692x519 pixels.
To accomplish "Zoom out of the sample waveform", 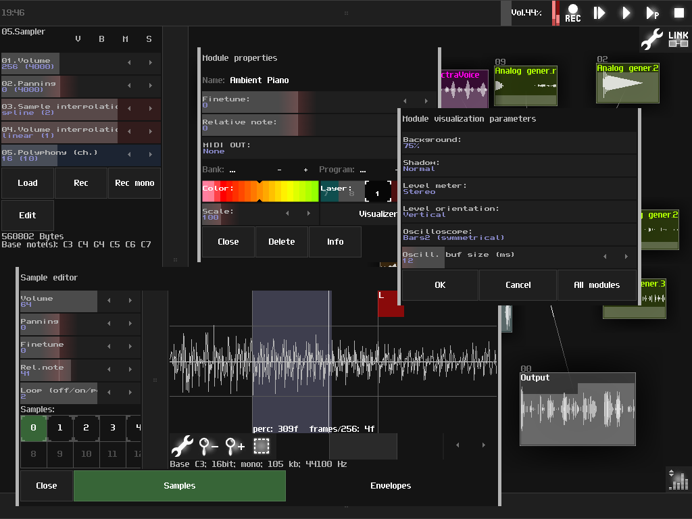I will click(208, 446).
